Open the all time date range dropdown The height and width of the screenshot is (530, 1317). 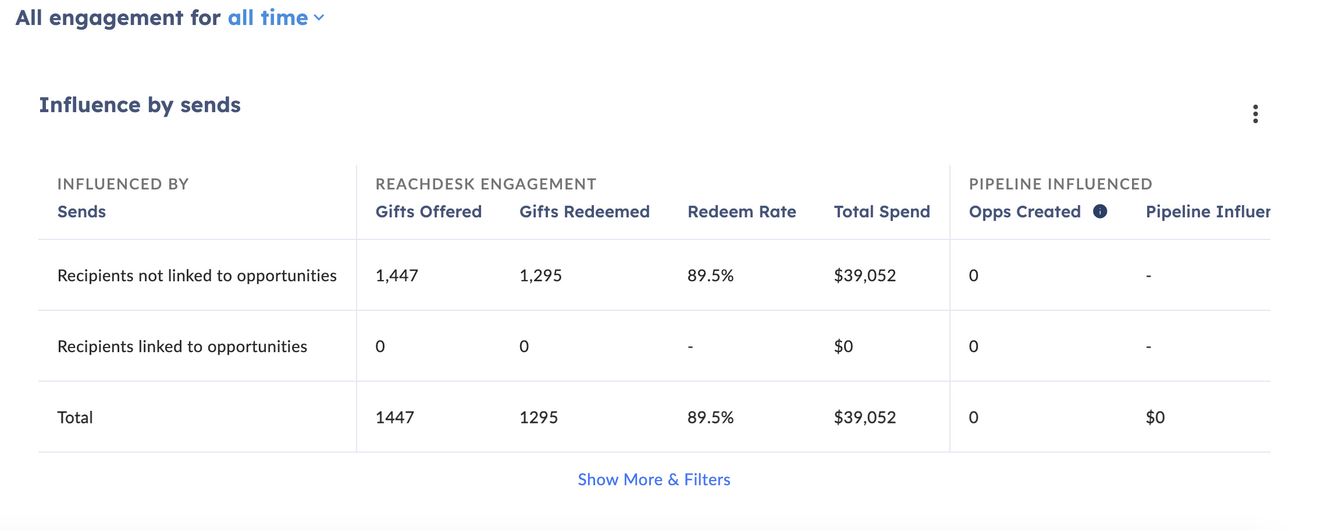click(276, 18)
